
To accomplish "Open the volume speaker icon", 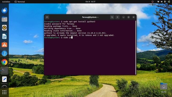I will click(162, 2).
